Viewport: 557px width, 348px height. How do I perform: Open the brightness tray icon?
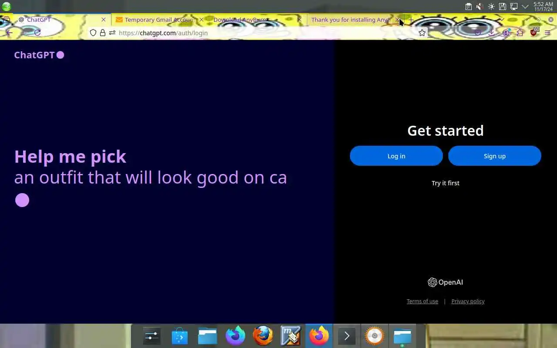coord(491,7)
